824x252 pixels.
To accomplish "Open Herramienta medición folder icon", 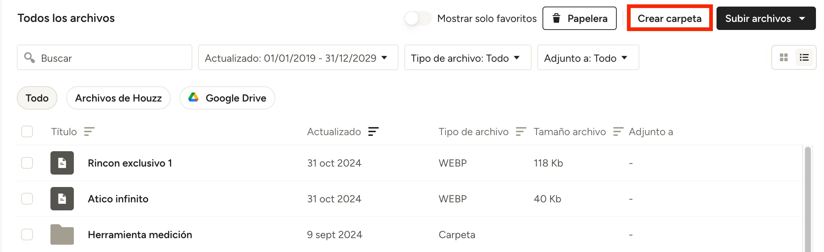I will pyautogui.click(x=62, y=234).
